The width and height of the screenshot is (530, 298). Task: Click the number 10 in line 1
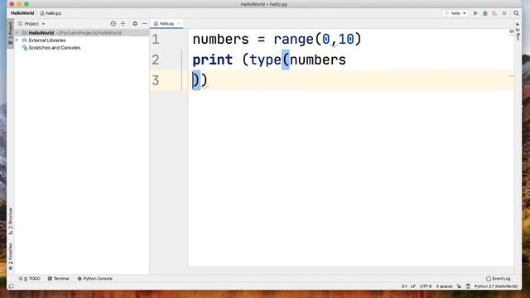(346, 40)
